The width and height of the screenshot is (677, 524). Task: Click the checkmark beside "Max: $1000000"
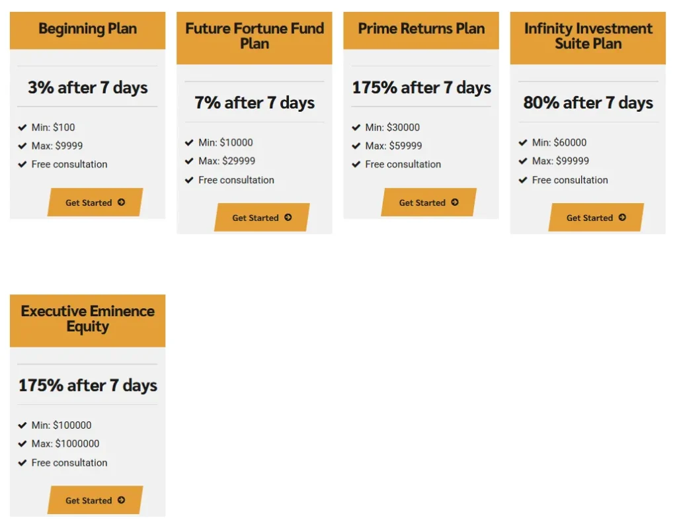22,444
